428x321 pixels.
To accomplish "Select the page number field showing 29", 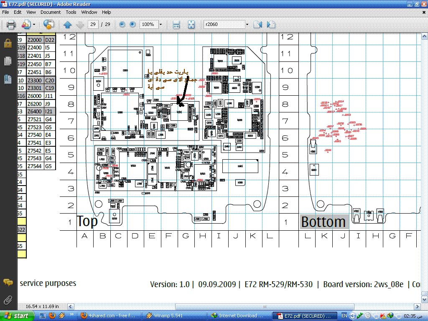I will tap(93, 24).
